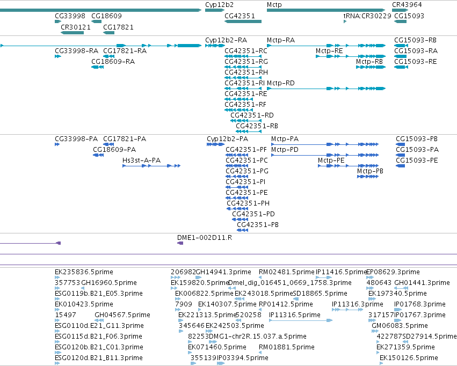Click the CG15093-RB transcript label
The image size is (457, 366).
[415, 40]
